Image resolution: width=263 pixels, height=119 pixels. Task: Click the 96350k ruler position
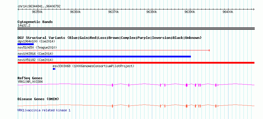tap(38, 12)
